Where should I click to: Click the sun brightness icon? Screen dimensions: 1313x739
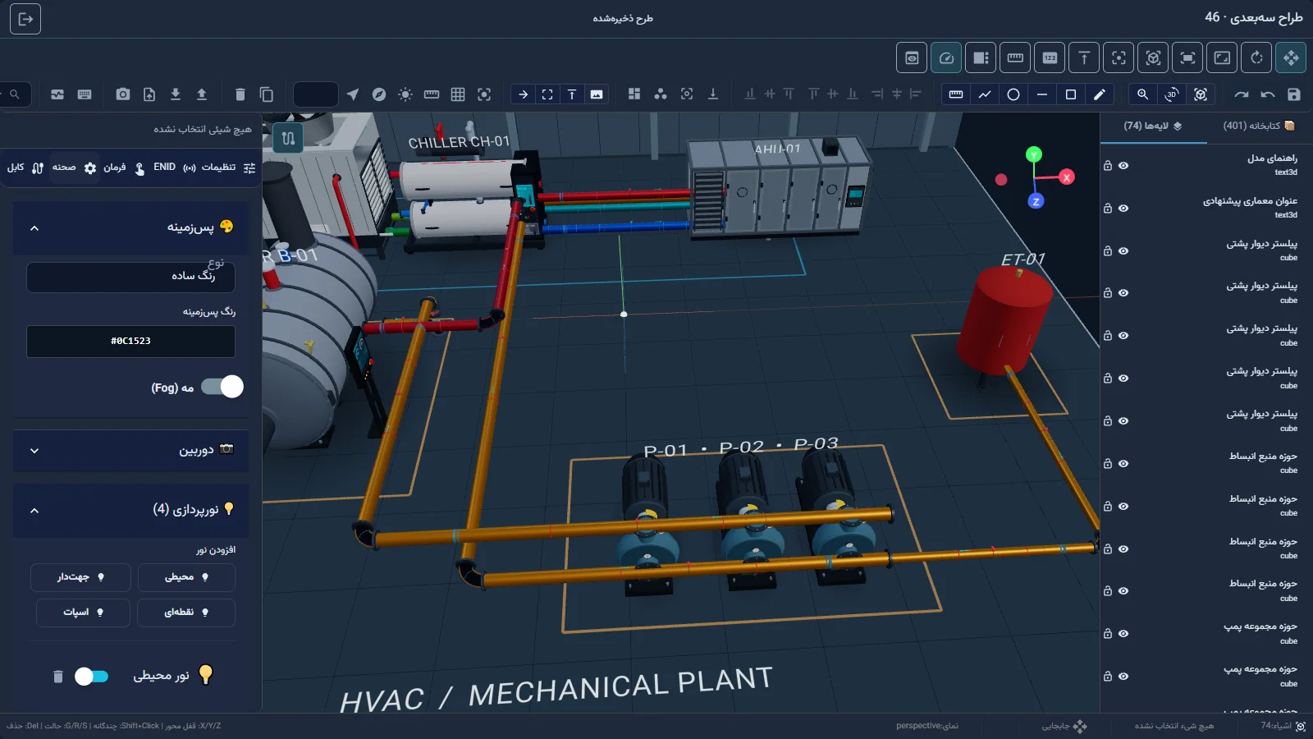click(405, 94)
